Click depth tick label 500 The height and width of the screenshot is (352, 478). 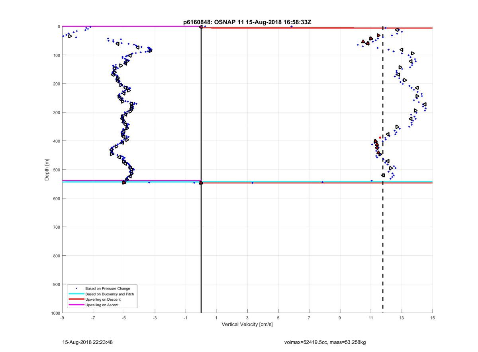(56, 170)
